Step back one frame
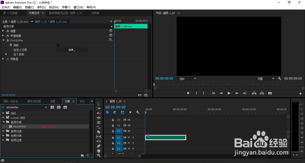 pos(221,93)
